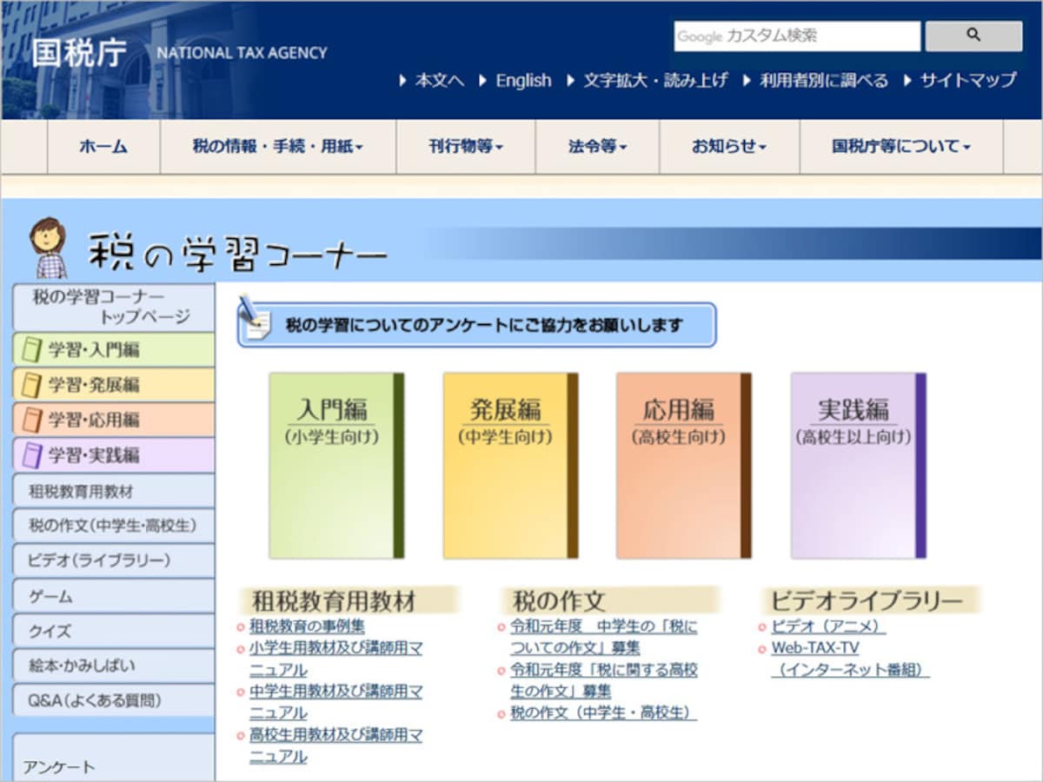The height and width of the screenshot is (782, 1043).
Task: Select 租税教育用教材 in the sidebar
Action: coord(114,491)
